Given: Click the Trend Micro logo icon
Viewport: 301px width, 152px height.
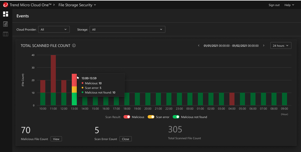Looking at the screenshot, I should [x=5, y=5].
